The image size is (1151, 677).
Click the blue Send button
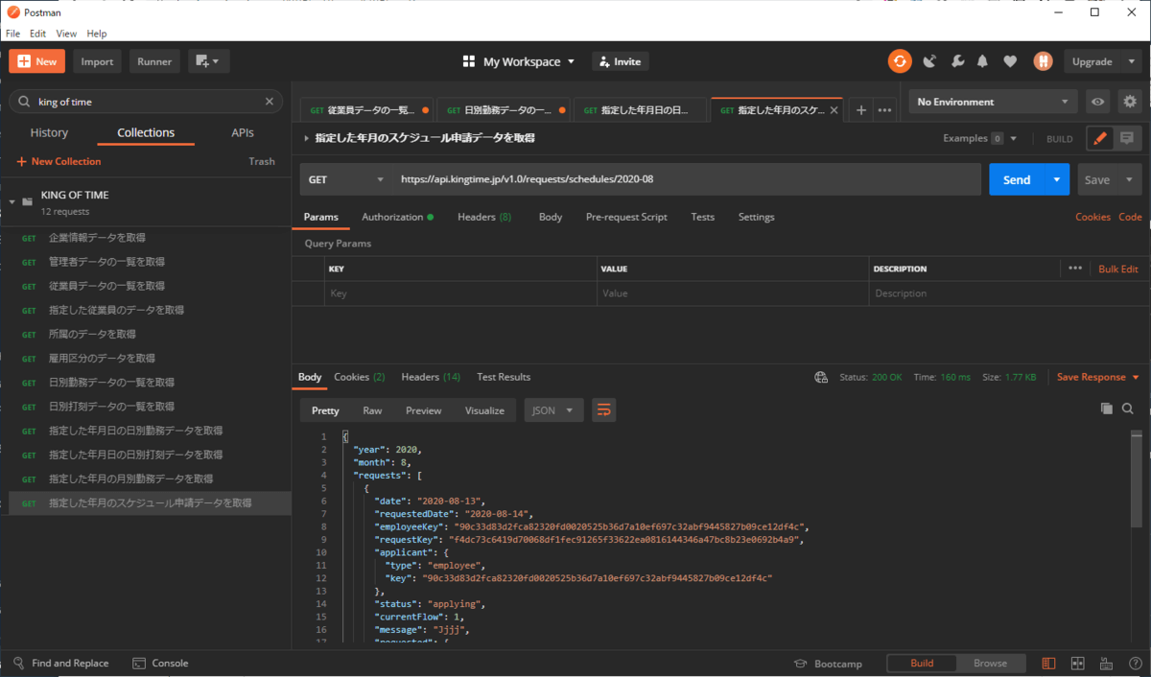coord(1016,179)
